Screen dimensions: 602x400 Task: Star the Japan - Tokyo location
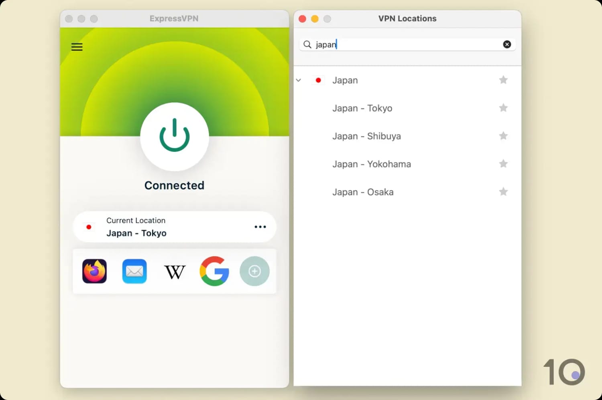click(x=503, y=108)
